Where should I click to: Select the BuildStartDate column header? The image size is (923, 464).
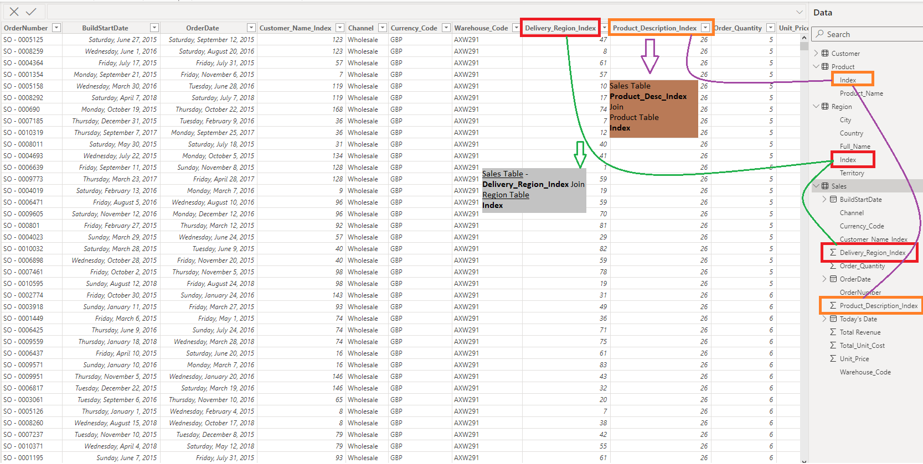pos(105,28)
